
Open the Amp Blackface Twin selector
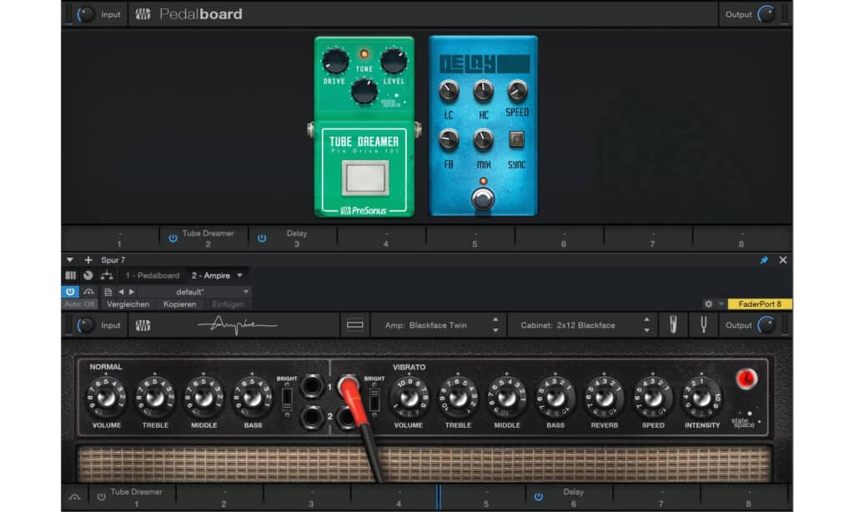tap(426, 325)
